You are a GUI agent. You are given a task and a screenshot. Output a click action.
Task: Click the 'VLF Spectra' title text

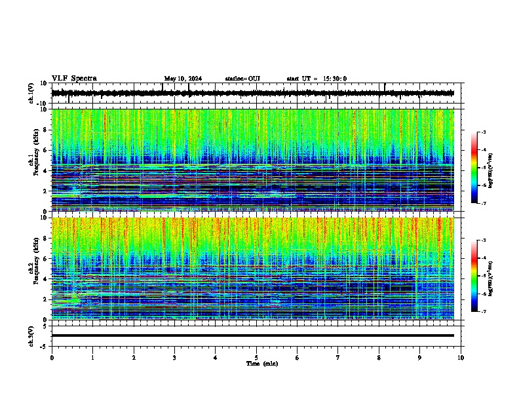click(74, 79)
